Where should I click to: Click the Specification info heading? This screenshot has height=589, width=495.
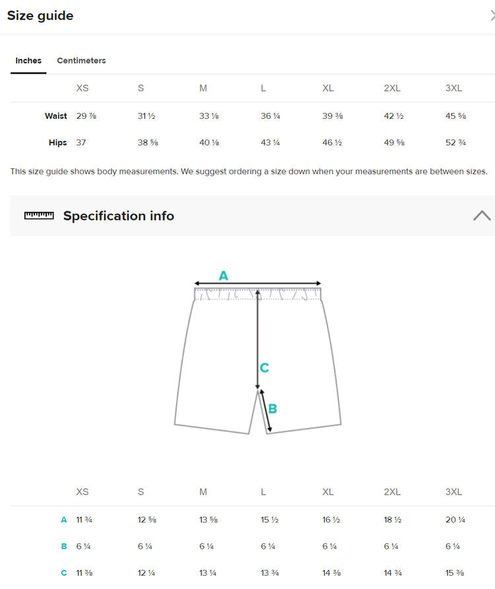[119, 216]
